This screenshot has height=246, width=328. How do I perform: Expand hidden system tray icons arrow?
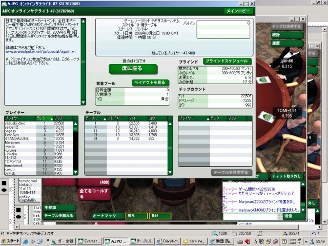point(306,241)
